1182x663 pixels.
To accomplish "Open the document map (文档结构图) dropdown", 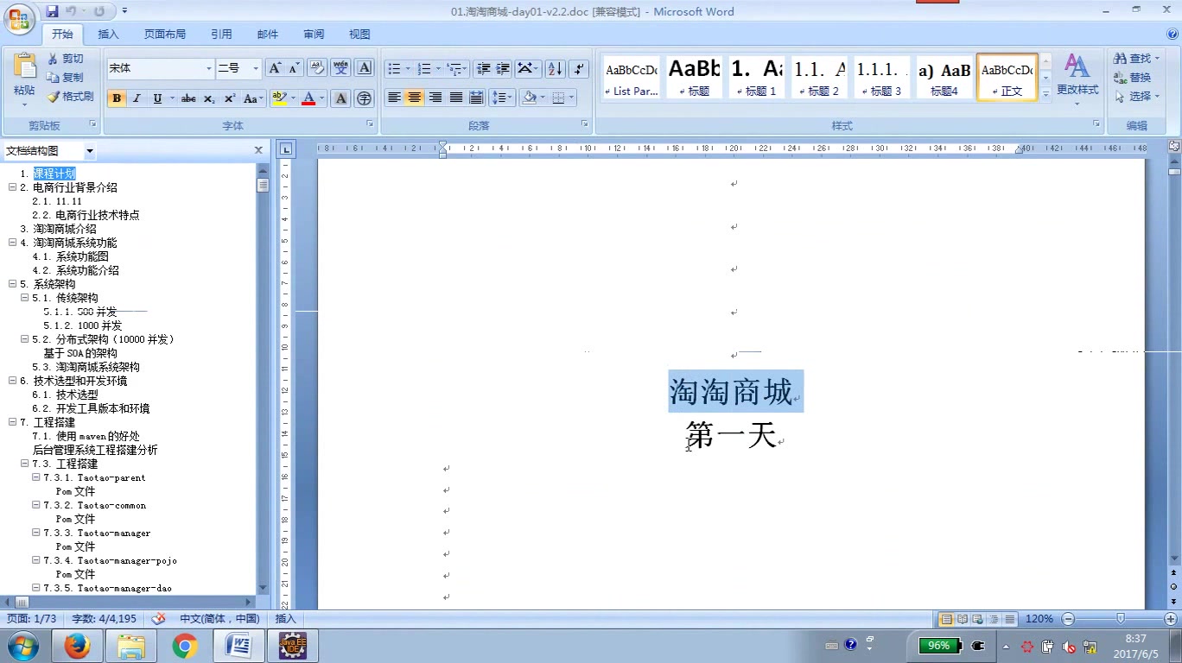I will (90, 151).
